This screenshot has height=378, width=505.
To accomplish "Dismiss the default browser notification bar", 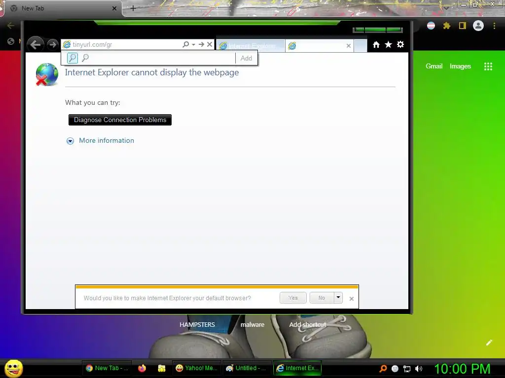I will (x=351, y=299).
